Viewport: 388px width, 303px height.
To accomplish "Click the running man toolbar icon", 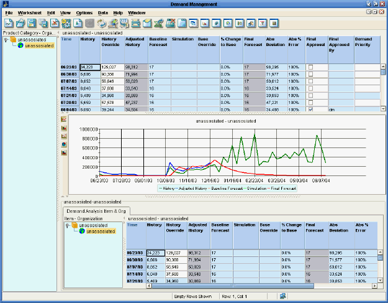I will tap(113, 23).
